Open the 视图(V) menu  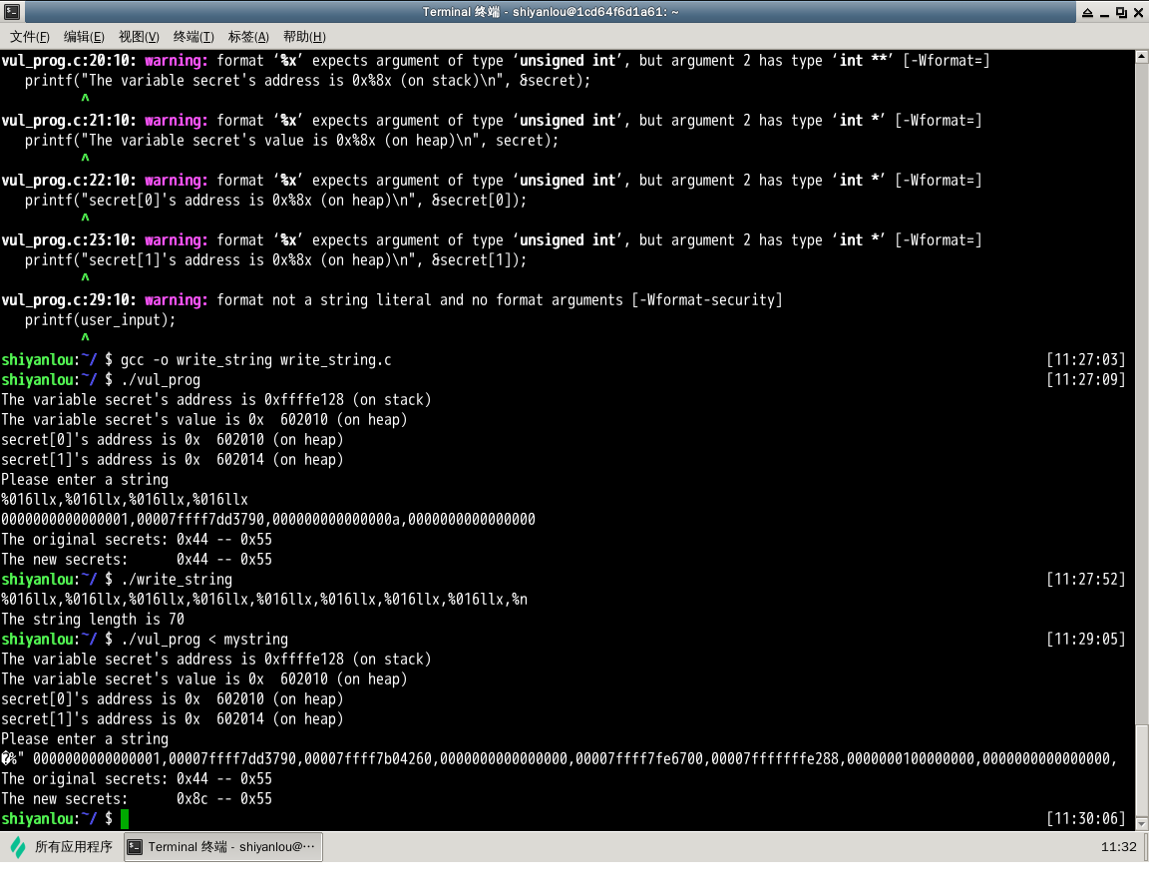pyautogui.click(x=139, y=37)
